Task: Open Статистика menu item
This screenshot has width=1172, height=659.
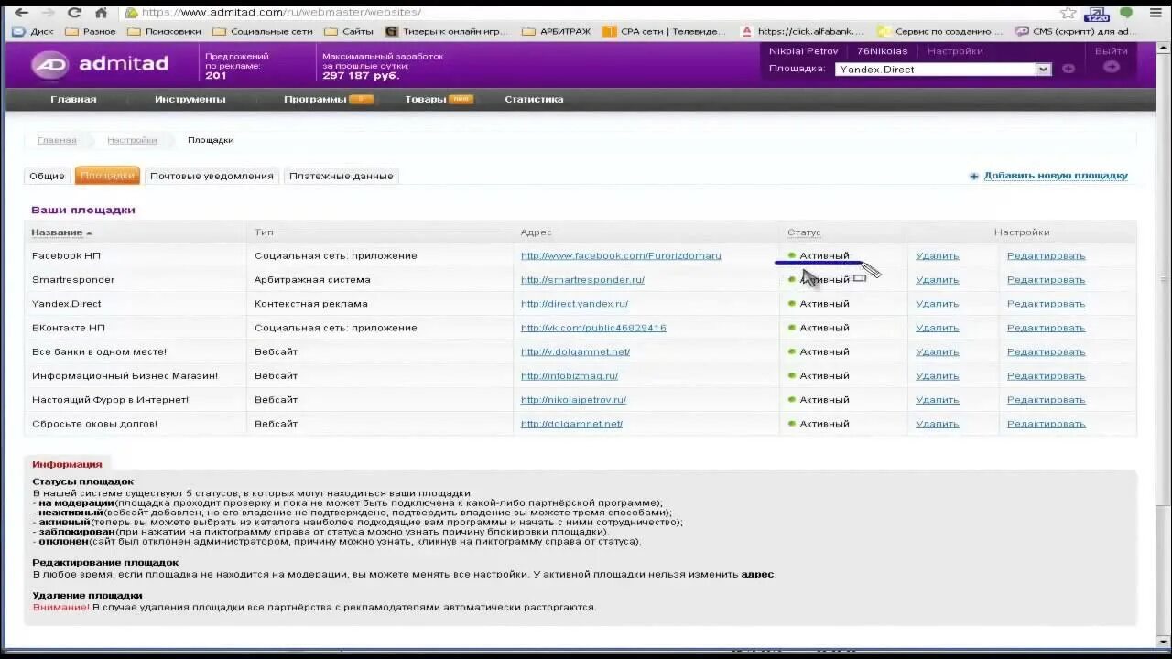Action: pyautogui.click(x=534, y=99)
